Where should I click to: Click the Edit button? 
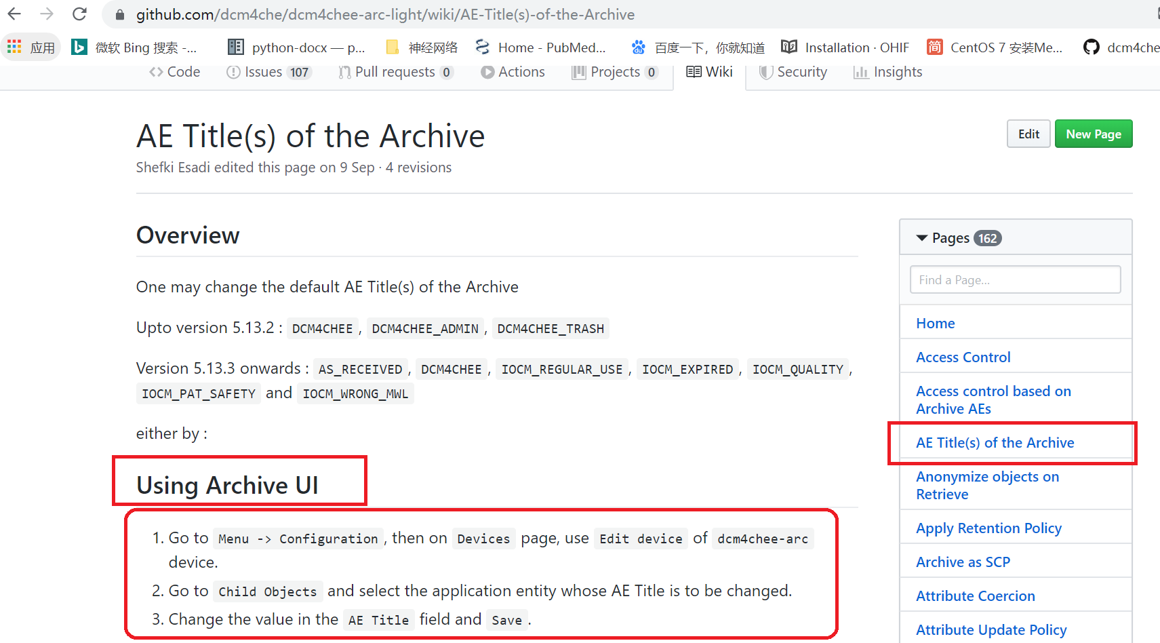pyautogui.click(x=1028, y=134)
